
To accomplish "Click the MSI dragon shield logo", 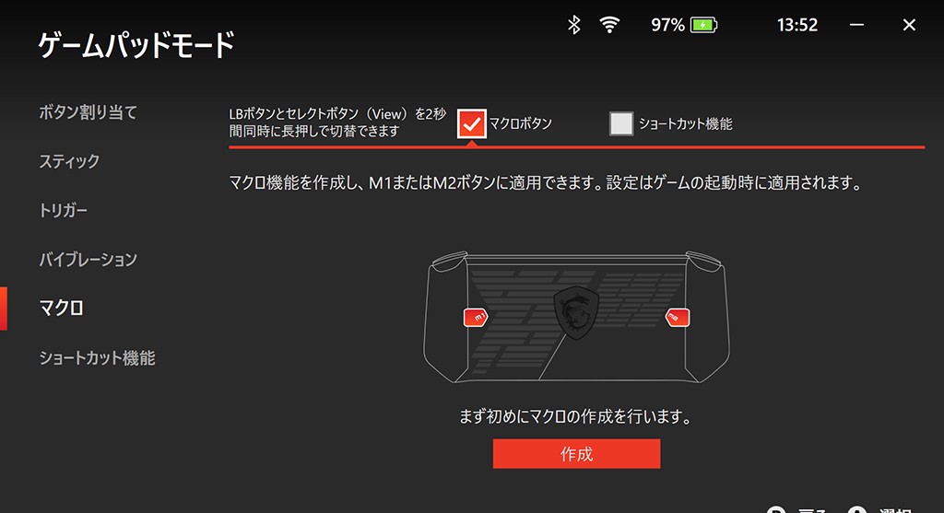I will tap(576, 313).
